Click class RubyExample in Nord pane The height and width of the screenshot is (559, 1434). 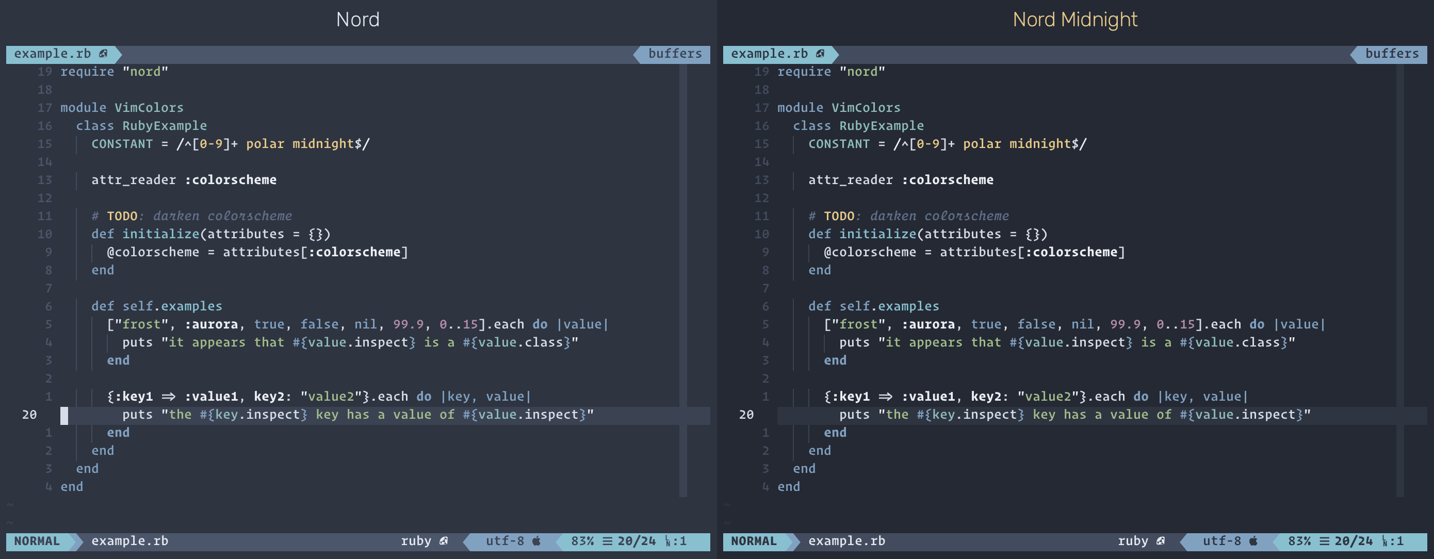[141, 126]
